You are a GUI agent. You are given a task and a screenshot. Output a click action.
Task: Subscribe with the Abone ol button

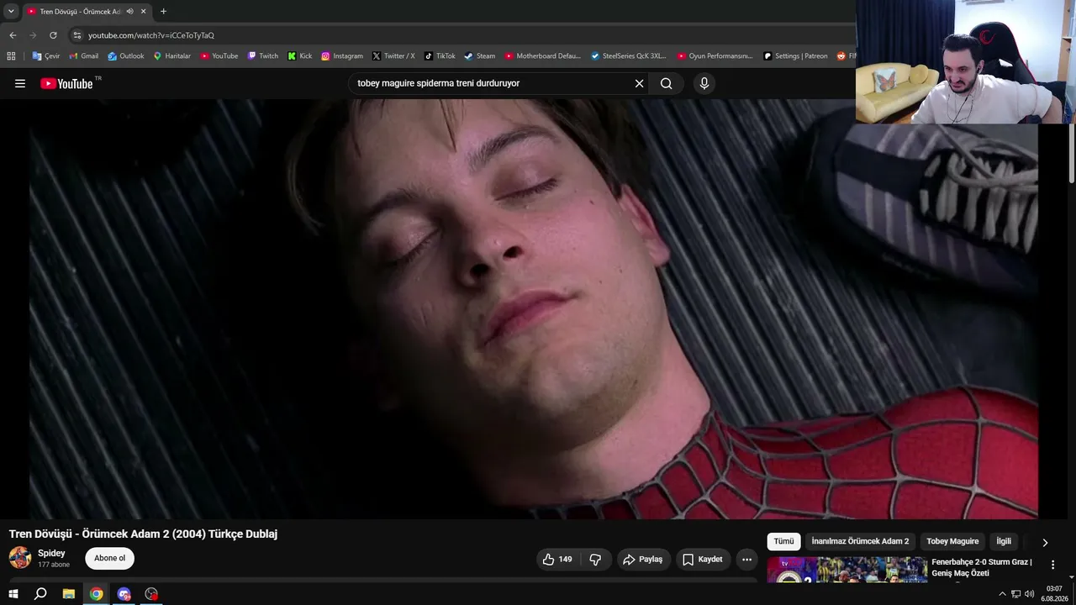pyautogui.click(x=109, y=558)
